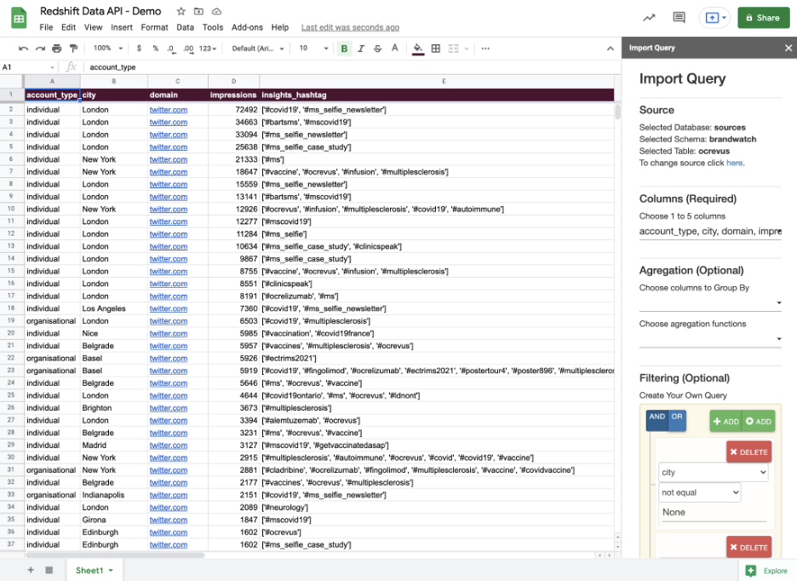
Task: Open the Help menu
Action: pos(279,27)
